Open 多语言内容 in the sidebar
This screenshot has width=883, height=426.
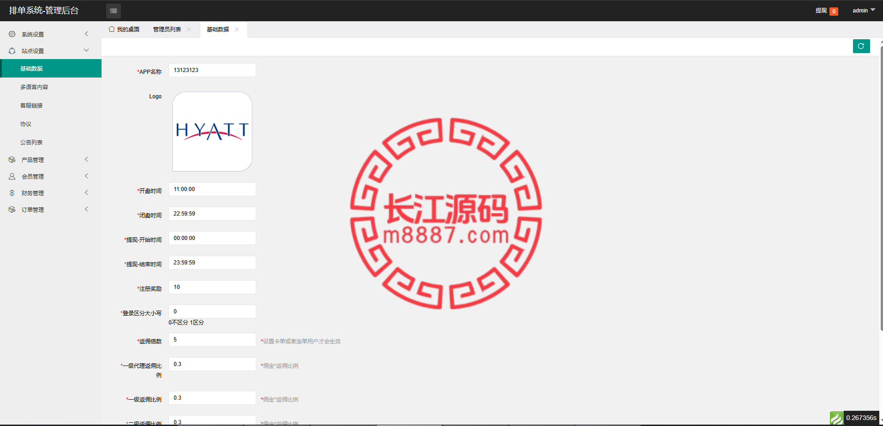click(x=51, y=87)
